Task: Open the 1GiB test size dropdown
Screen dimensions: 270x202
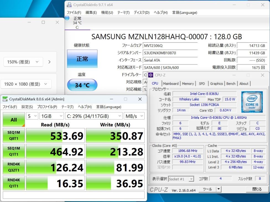Action: (x=52, y=116)
